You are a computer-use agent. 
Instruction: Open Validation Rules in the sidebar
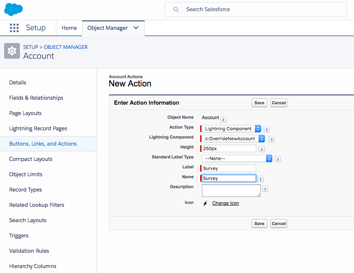pos(29,251)
